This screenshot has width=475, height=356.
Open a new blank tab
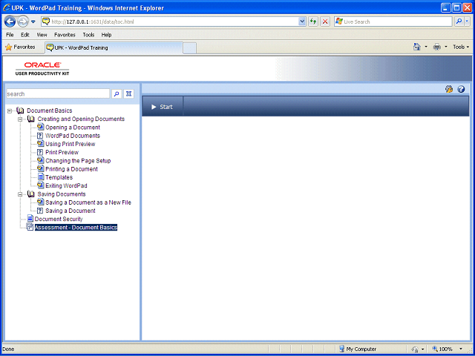[x=190, y=47]
